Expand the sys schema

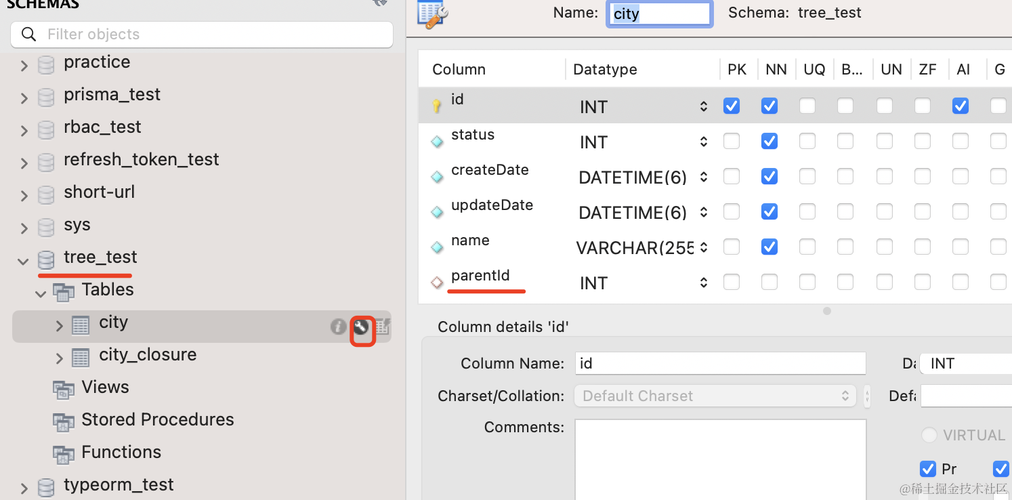24,228
